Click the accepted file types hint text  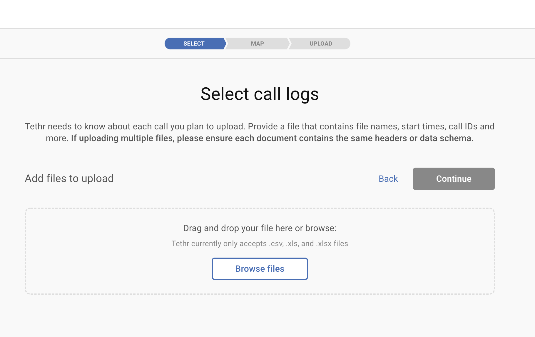tap(260, 243)
